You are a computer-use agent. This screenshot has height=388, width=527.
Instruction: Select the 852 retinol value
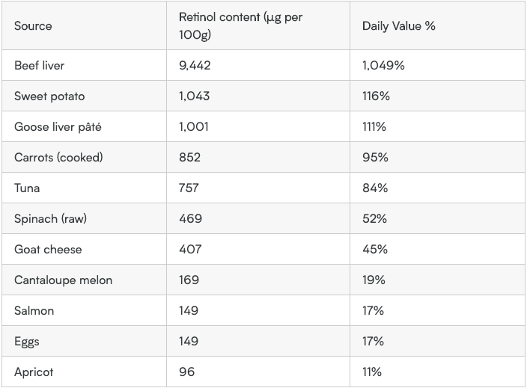click(x=258, y=157)
